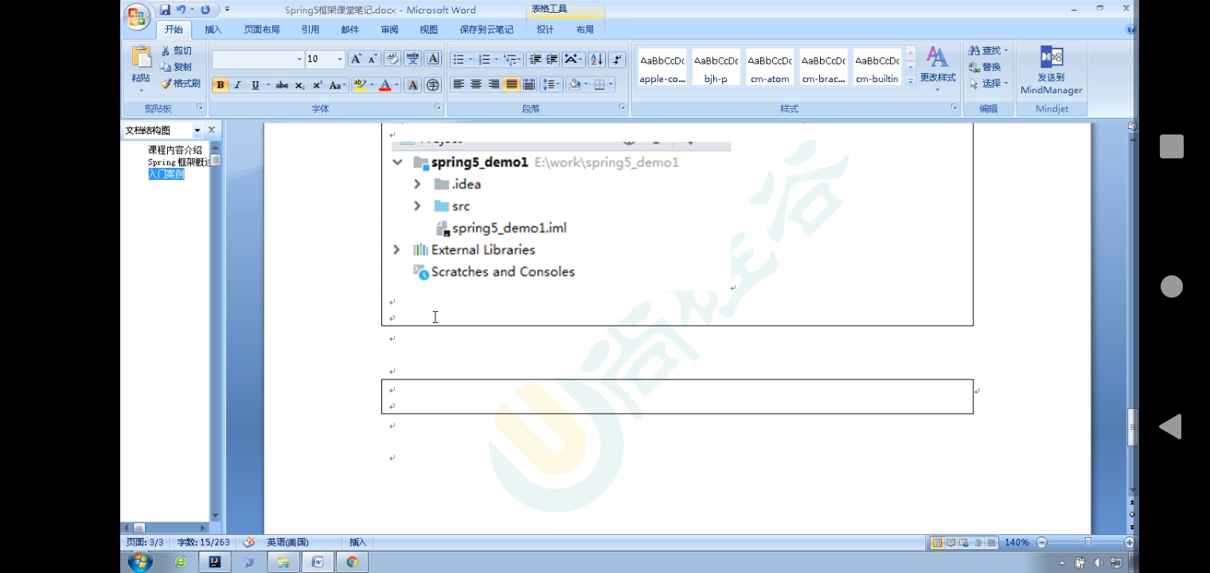1210x573 pixels.
Task: Toggle Bold formatting
Action: [221, 85]
